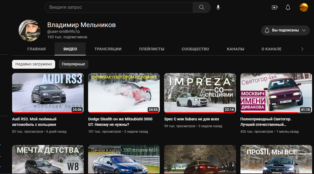Select the ВИДЕО tab

[x=70, y=49]
